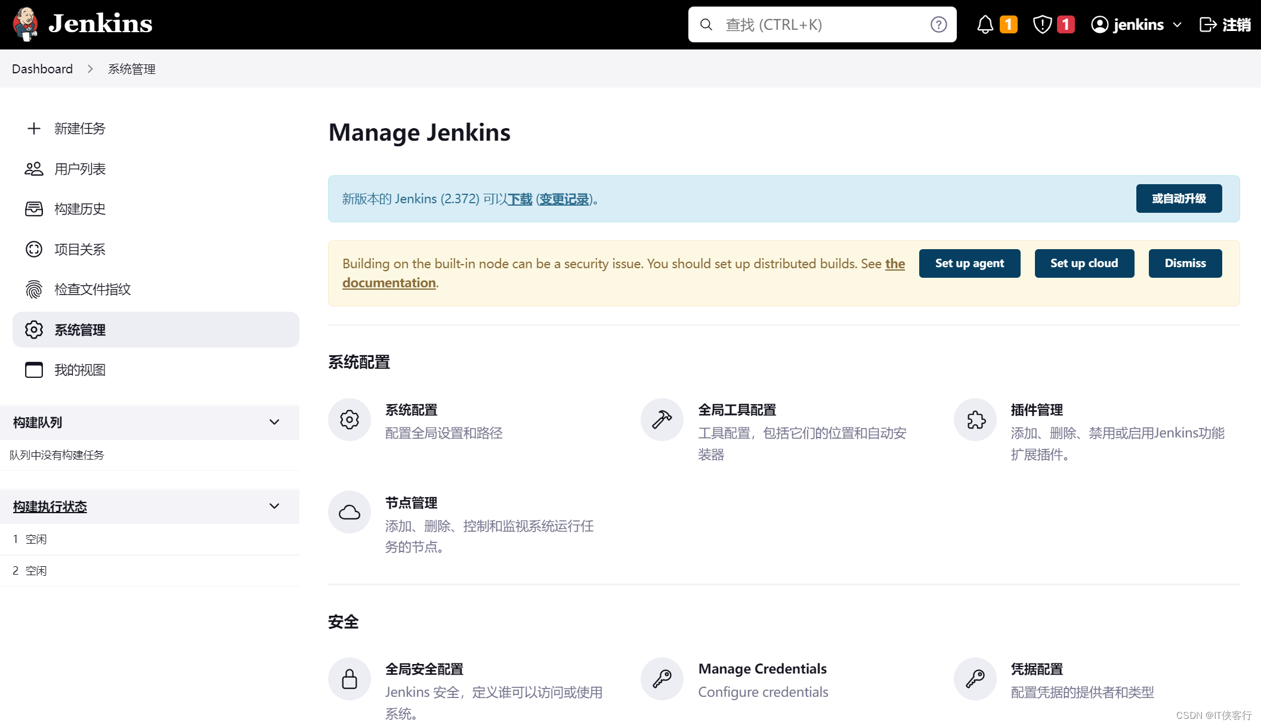
Task: Click the 或自动升级 upgrade button
Action: (x=1179, y=198)
